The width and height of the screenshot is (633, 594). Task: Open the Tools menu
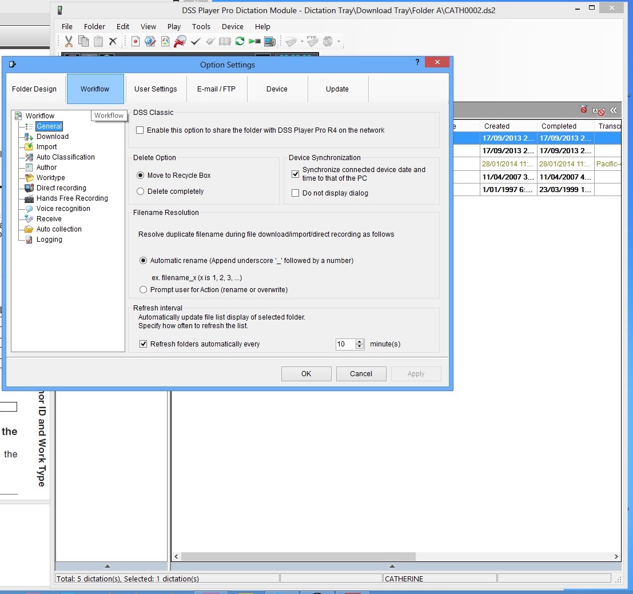[x=201, y=27]
